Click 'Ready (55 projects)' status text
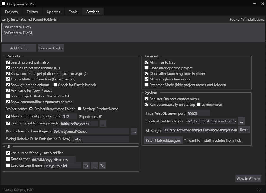Screen dimensions: 266x193 [19, 189]
